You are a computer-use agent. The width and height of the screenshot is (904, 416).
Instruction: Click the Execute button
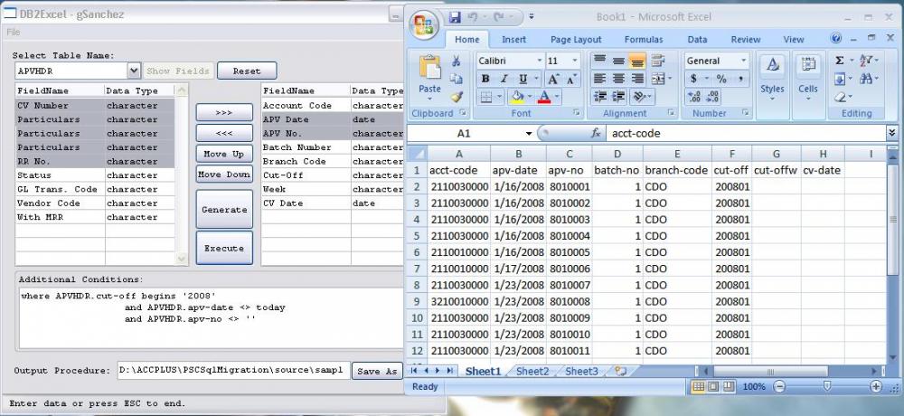[x=224, y=248]
